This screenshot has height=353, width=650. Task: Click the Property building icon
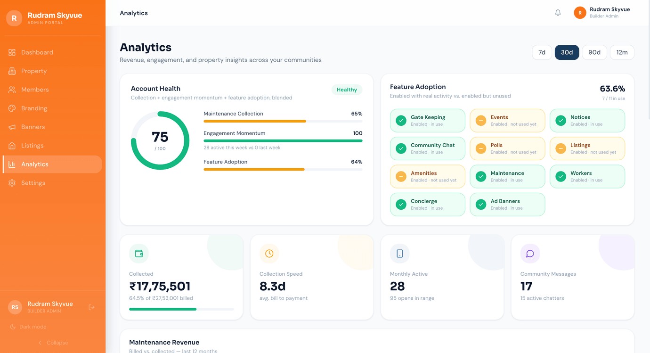(12, 71)
